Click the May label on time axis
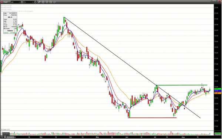This screenshot has height=139, width=222. tap(97, 137)
